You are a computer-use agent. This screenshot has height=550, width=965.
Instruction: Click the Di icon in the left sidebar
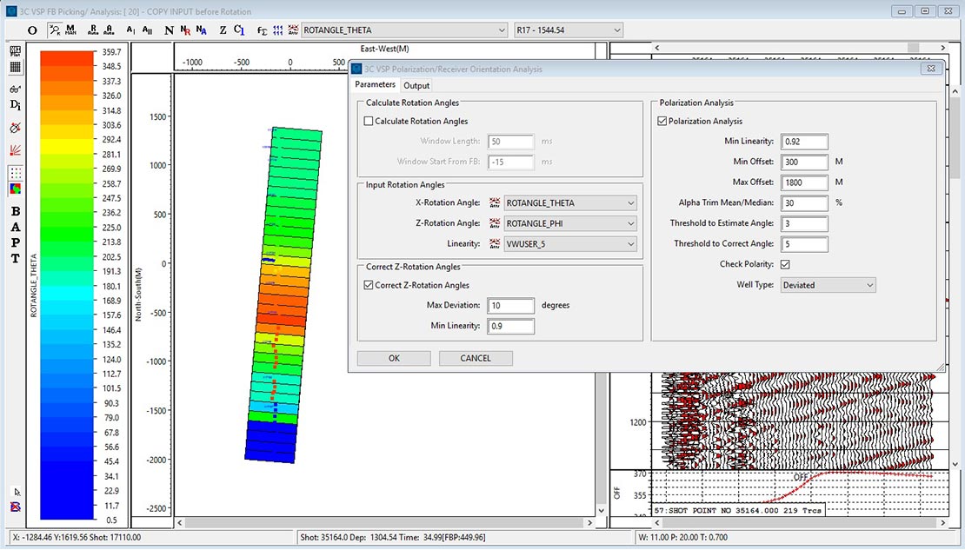(x=16, y=104)
